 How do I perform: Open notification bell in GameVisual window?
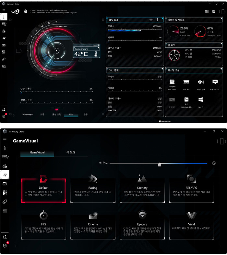point(5,237)
